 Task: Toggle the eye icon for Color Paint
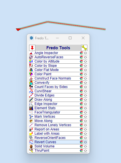(x=85, y=74)
